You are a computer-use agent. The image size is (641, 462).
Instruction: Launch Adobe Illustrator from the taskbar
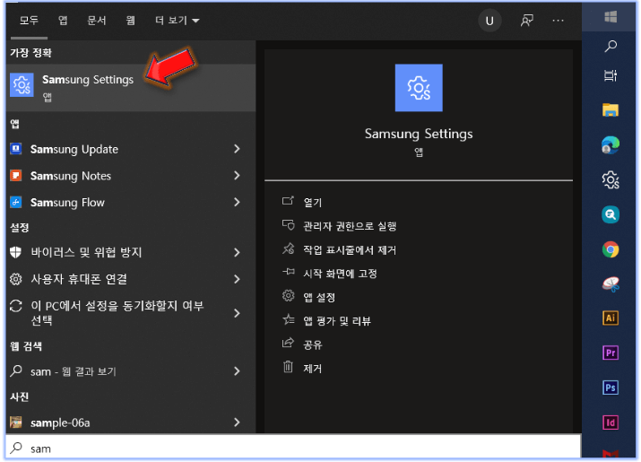tap(611, 318)
